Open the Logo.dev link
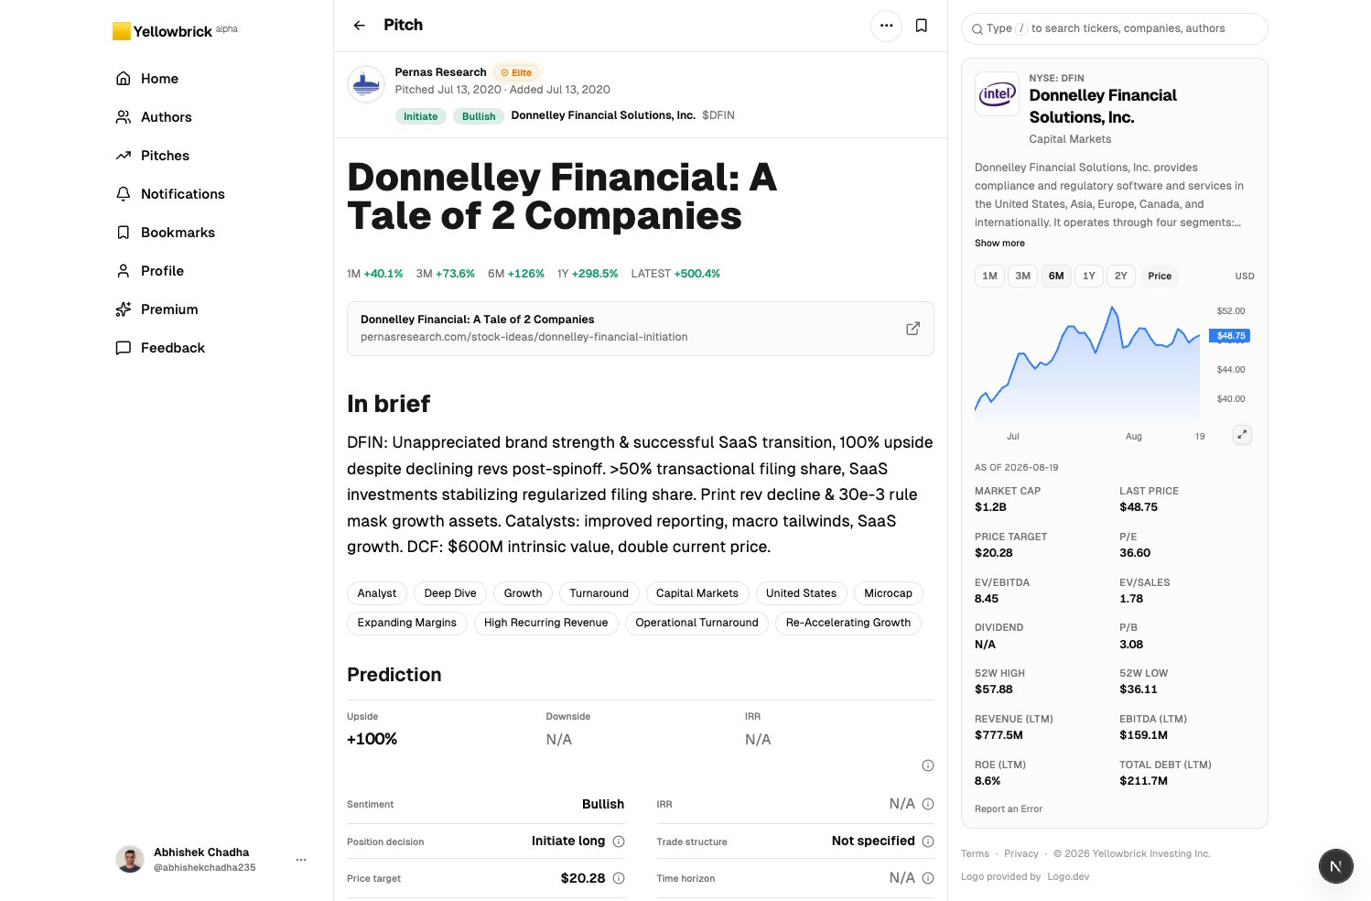 click(1069, 877)
